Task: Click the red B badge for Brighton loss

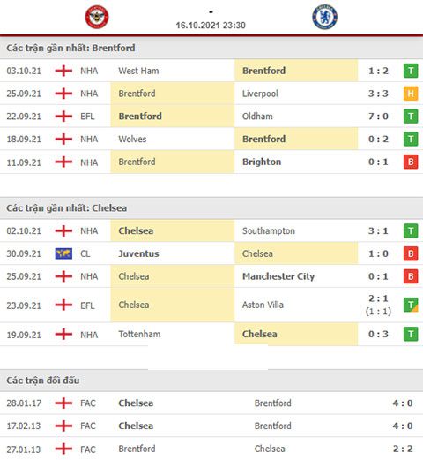Action: pyautogui.click(x=411, y=162)
